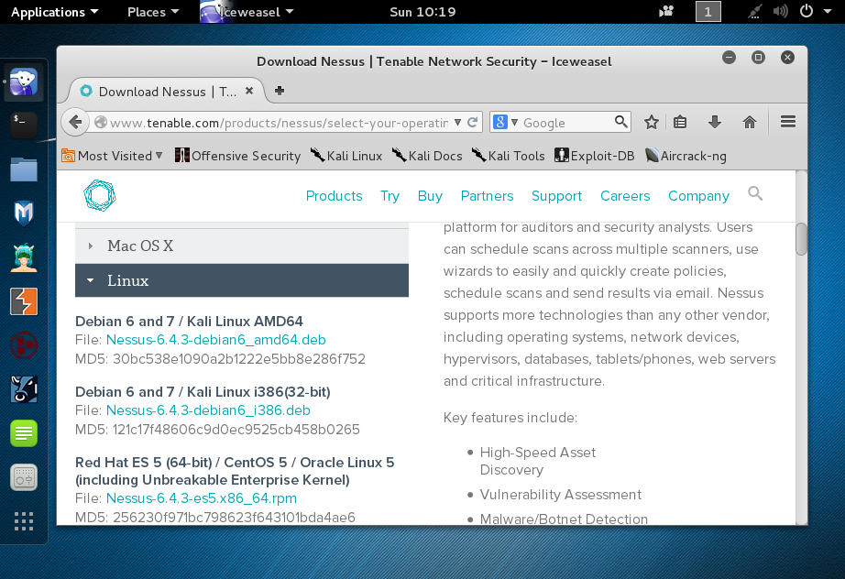Screen dimensions: 845x579
Task: Expand the Mac OS X section
Action: point(241,246)
